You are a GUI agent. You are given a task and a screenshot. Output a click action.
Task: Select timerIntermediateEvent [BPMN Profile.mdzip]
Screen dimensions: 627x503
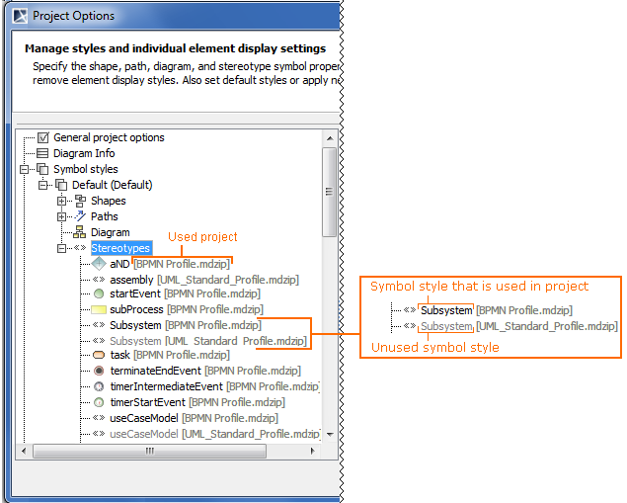214,386
